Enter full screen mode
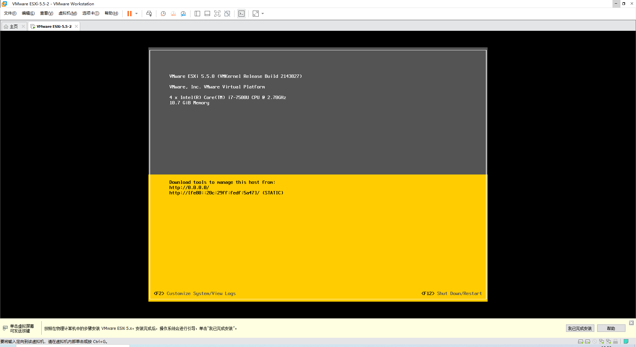Screen dimensions: 636x347 (x=255, y=14)
